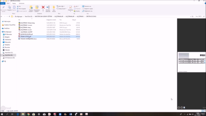
Task: Click Yerel Disk (E:) in address path
Action: coord(29,16)
